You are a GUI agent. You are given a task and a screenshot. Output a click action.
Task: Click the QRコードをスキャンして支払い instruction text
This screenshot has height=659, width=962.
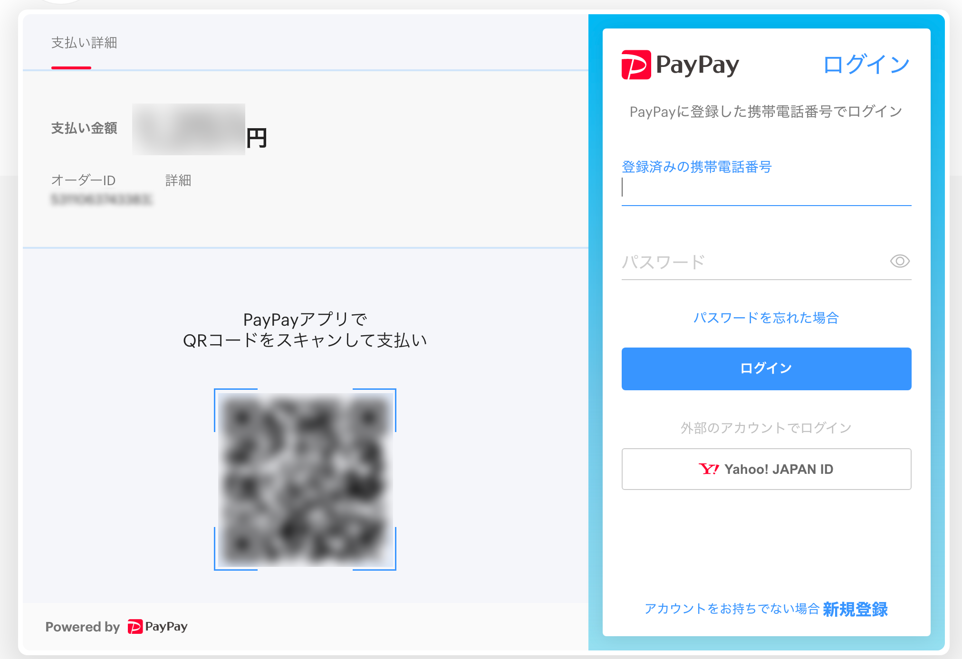tap(305, 340)
